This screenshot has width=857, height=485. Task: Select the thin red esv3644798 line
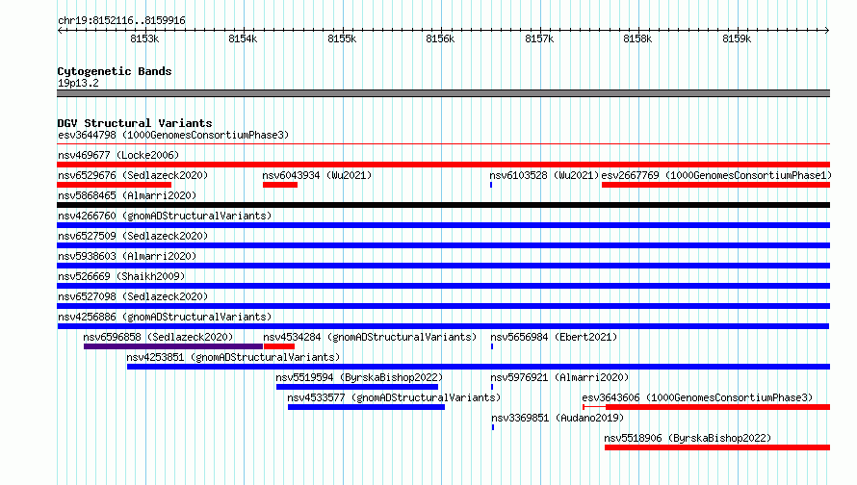[443, 144]
